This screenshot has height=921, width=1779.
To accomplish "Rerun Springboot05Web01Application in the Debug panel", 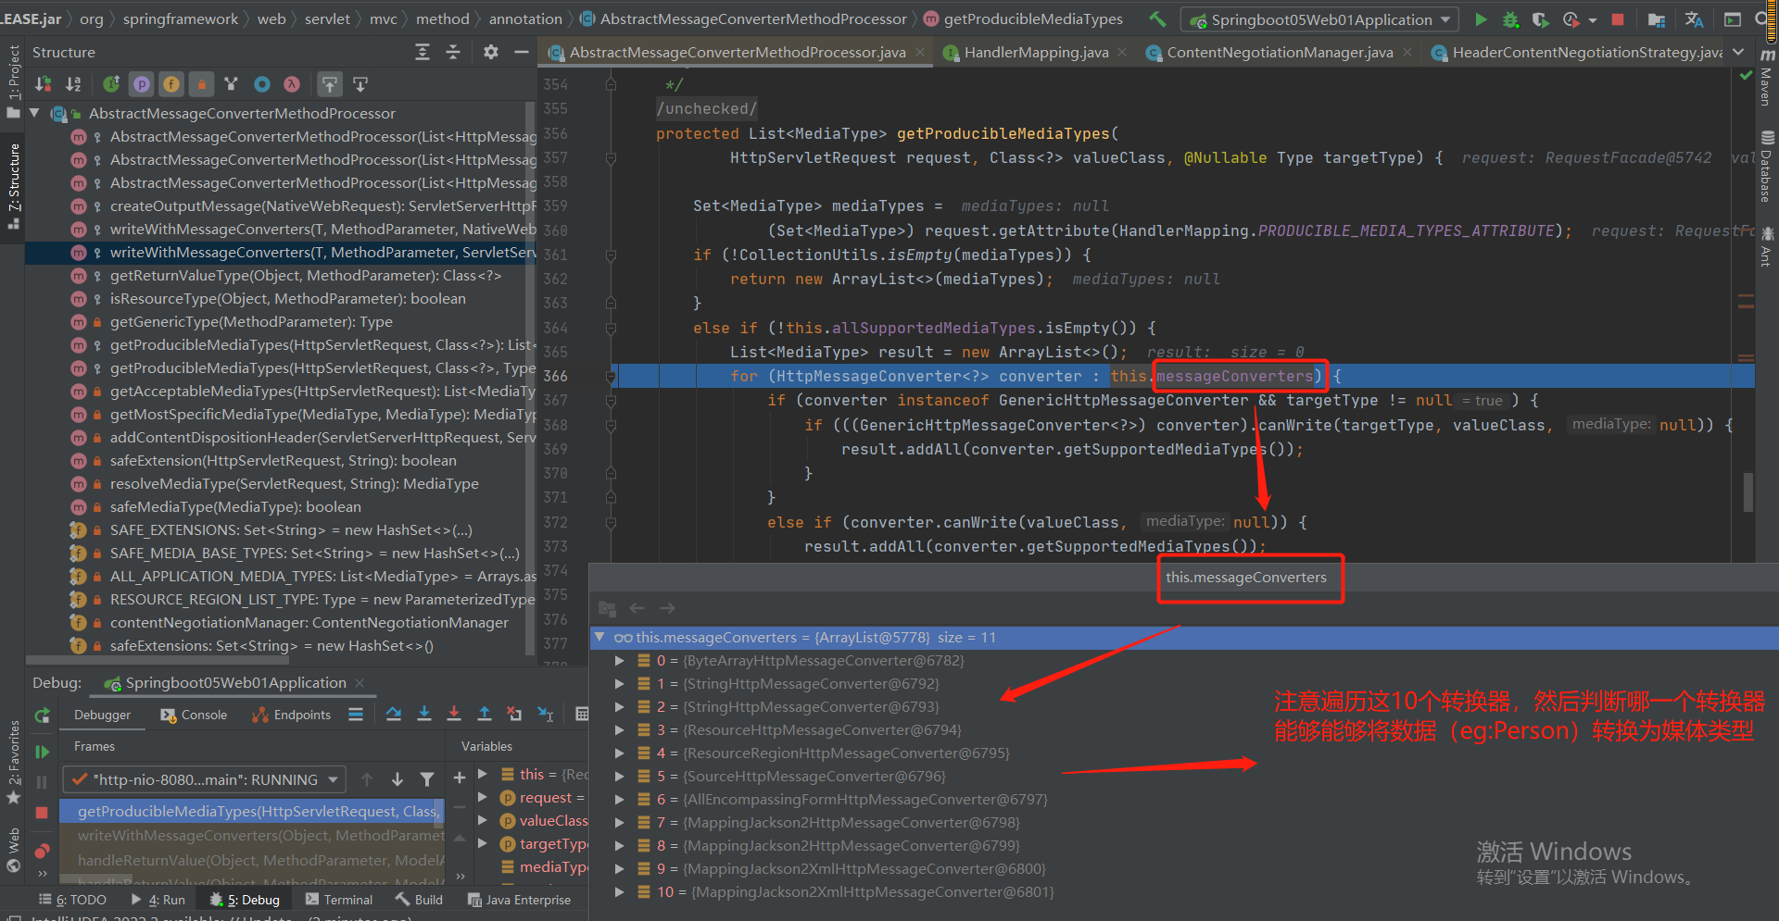I will [x=42, y=716].
